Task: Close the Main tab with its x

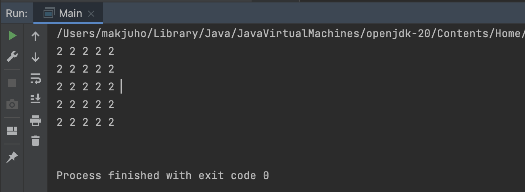Action: 91,14
